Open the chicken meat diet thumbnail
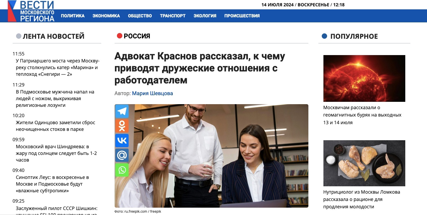The width and height of the screenshot is (427, 215). click(x=364, y=163)
